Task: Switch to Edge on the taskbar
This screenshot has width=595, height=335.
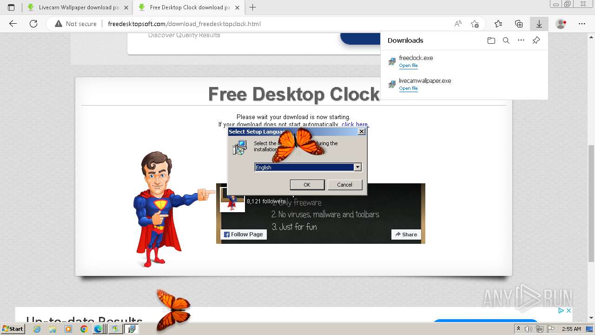Action: pyautogui.click(x=99, y=329)
